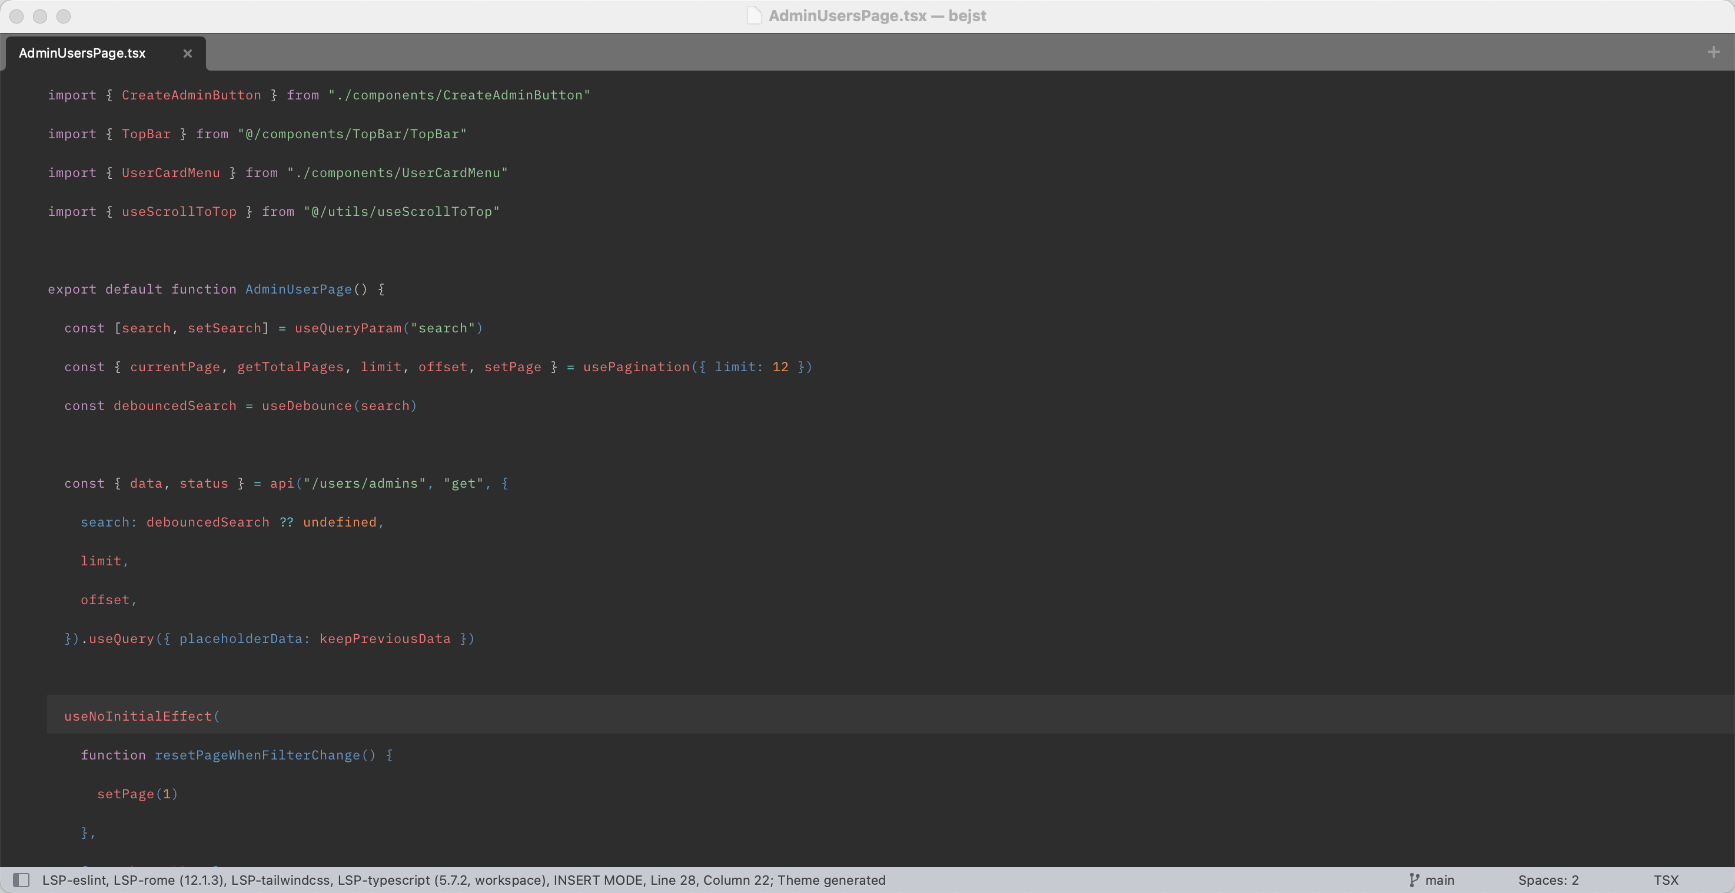
Task: Click the git branch icon in status bar
Action: click(1414, 879)
